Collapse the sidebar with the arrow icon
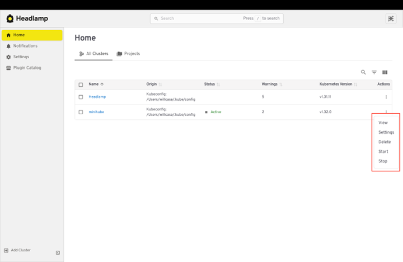This screenshot has height=262, width=403. coord(58,252)
